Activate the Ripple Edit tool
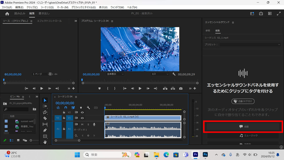This screenshot has height=160, width=284. pos(45,112)
